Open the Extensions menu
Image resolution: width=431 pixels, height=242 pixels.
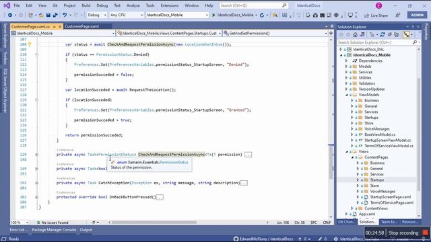[169, 5]
